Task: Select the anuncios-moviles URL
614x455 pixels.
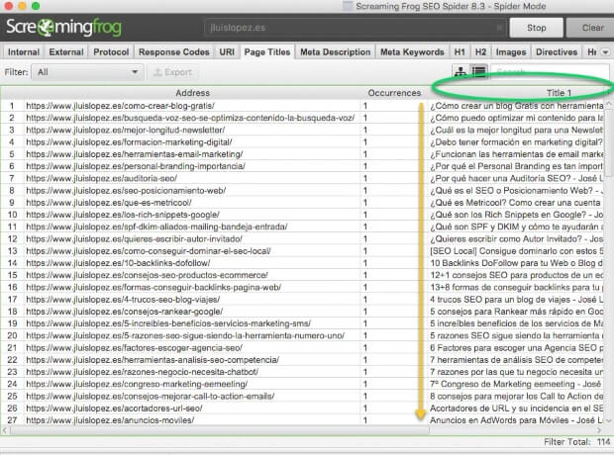Action: 110,420
